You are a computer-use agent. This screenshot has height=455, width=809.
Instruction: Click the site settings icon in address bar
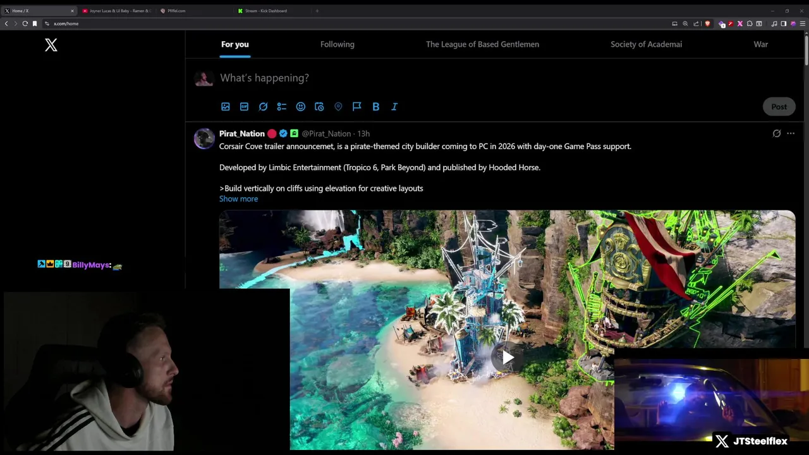47,23
